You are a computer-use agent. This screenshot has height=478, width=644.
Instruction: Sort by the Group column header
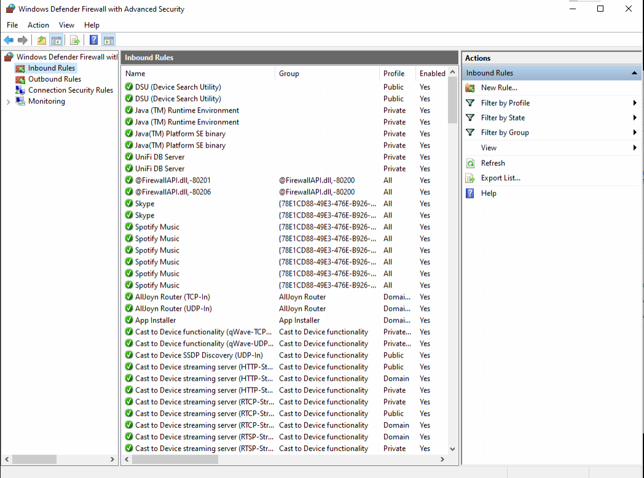(328, 74)
